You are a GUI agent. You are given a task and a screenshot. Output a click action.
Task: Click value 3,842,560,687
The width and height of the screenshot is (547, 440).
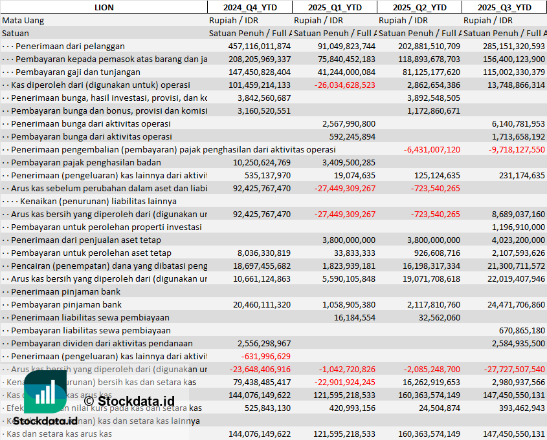[x=264, y=98]
